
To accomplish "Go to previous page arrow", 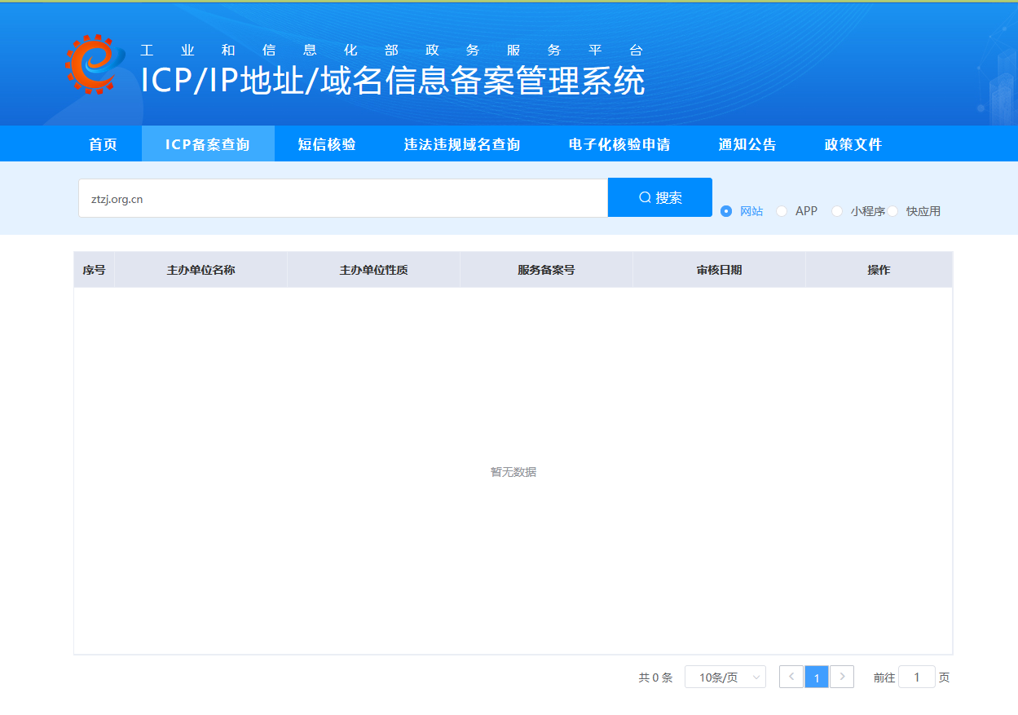I will (x=791, y=677).
